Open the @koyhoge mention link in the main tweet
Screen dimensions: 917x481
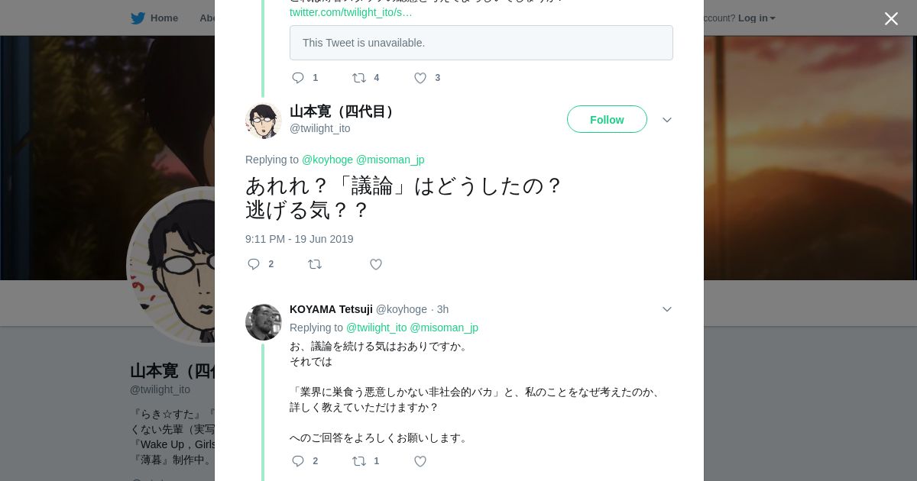pos(327,160)
